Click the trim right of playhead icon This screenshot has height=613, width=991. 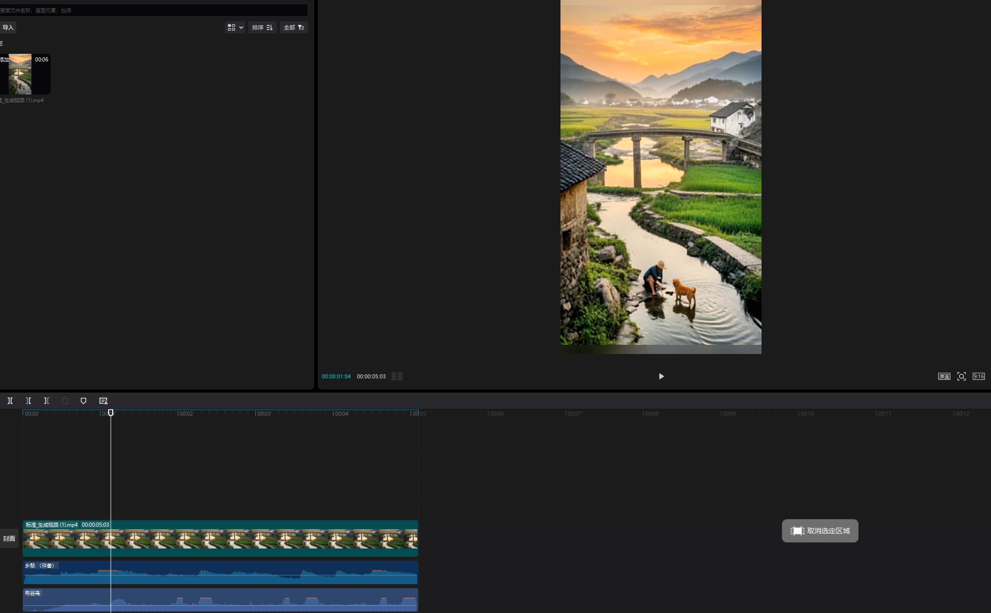(x=47, y=401)
